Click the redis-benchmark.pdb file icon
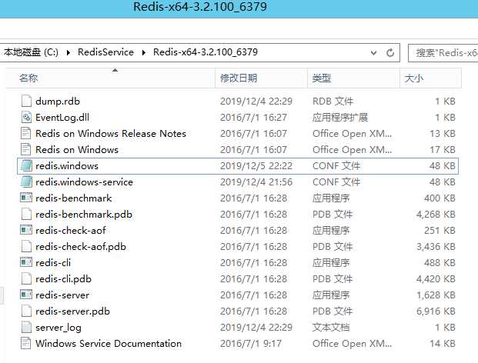The image size is (478, 363). click(x=26, y=214)
